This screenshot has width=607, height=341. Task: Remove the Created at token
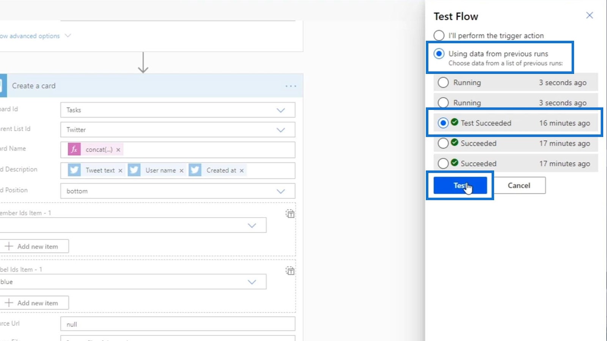(x=241, y=170)
